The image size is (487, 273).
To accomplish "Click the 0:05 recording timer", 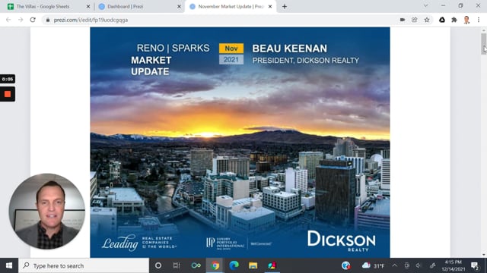I will (x=8, y=79).
